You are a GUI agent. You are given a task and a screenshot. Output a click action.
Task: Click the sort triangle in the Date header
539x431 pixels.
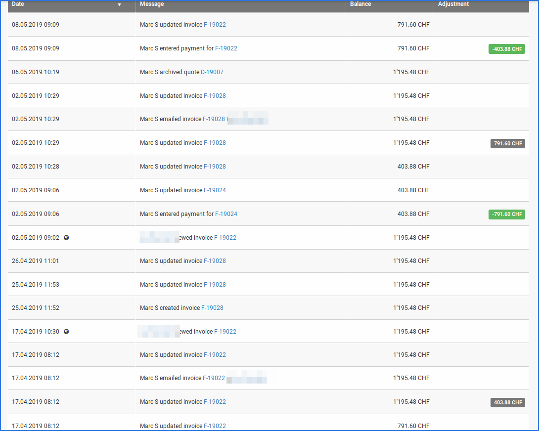(119, 4)
